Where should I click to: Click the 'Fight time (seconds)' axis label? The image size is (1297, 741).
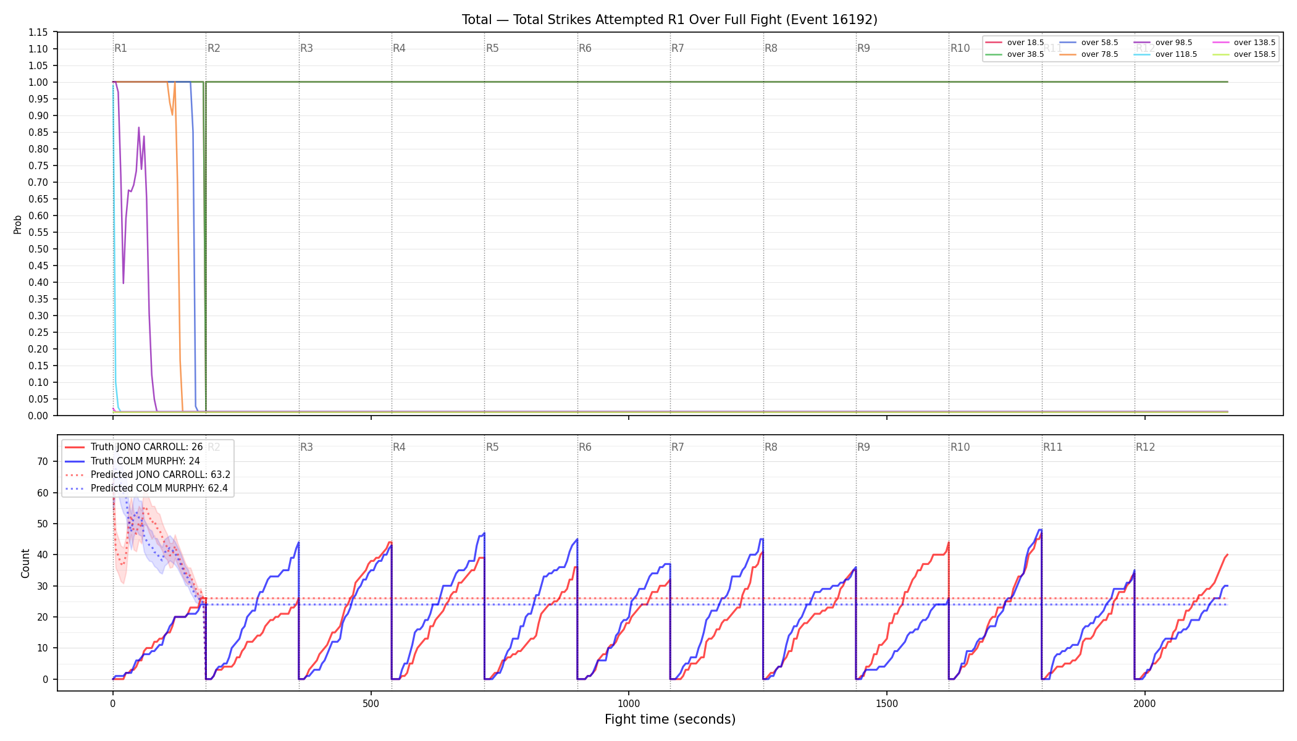coord(670,719)
